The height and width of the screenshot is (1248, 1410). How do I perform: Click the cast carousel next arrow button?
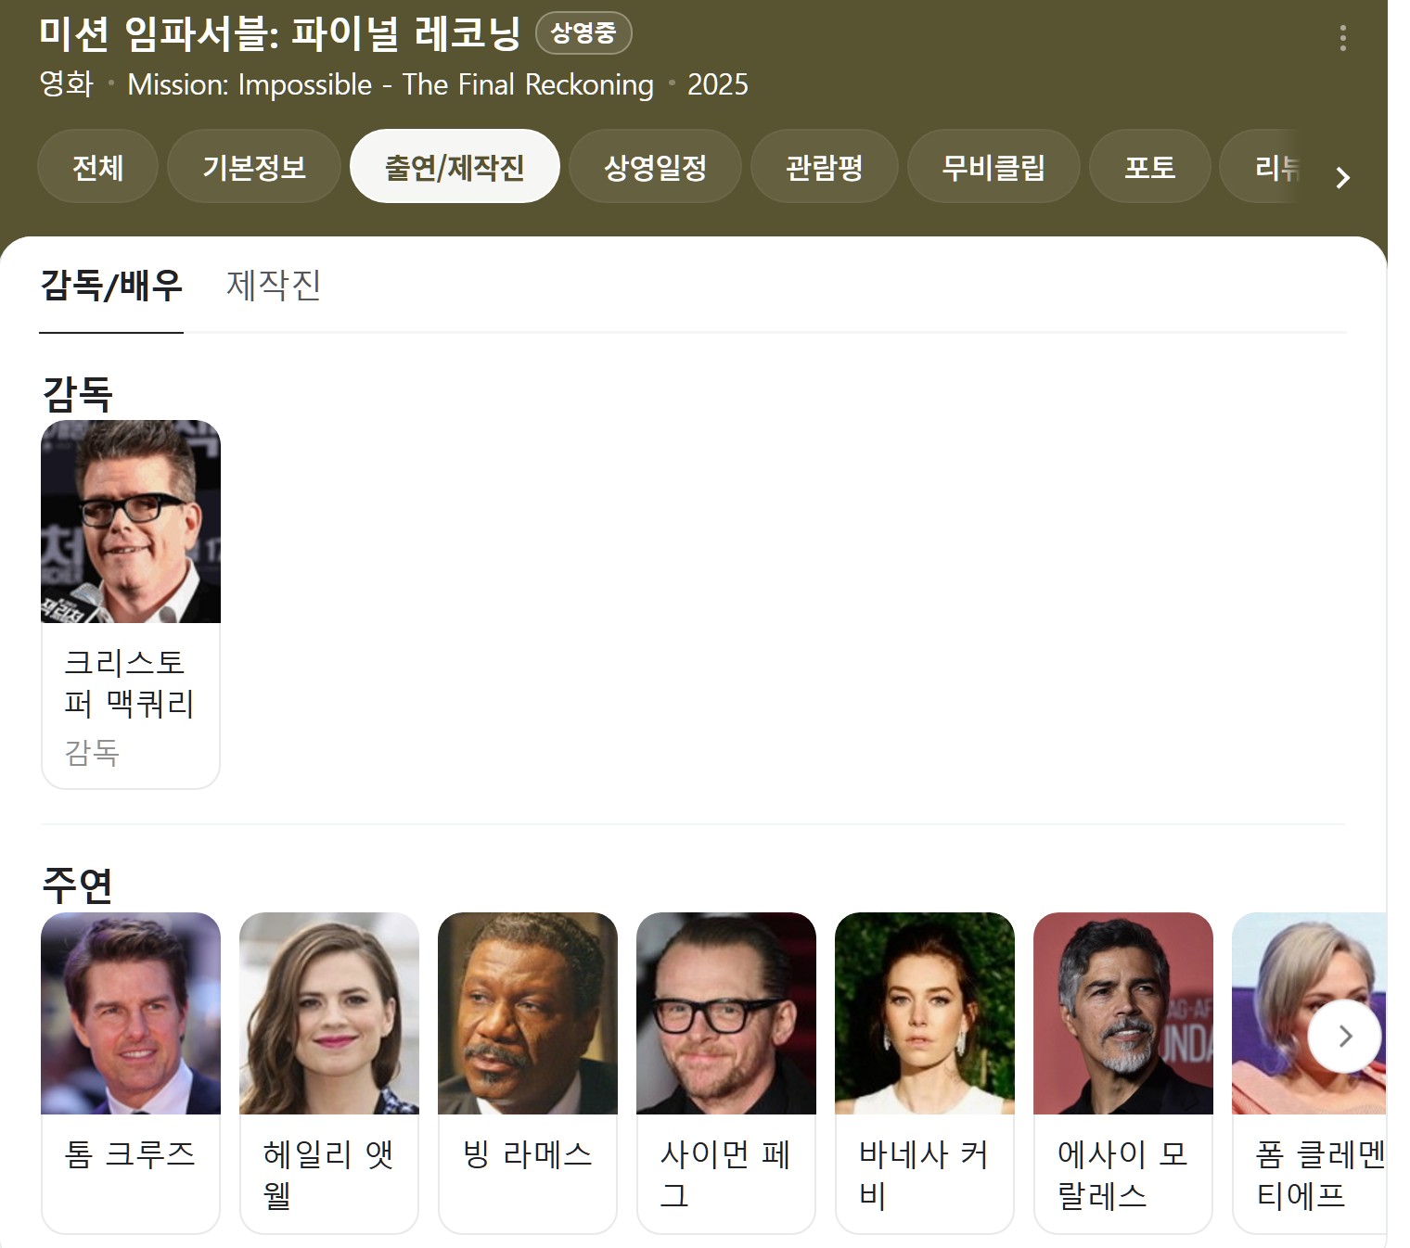[x=1345, y=1037]
